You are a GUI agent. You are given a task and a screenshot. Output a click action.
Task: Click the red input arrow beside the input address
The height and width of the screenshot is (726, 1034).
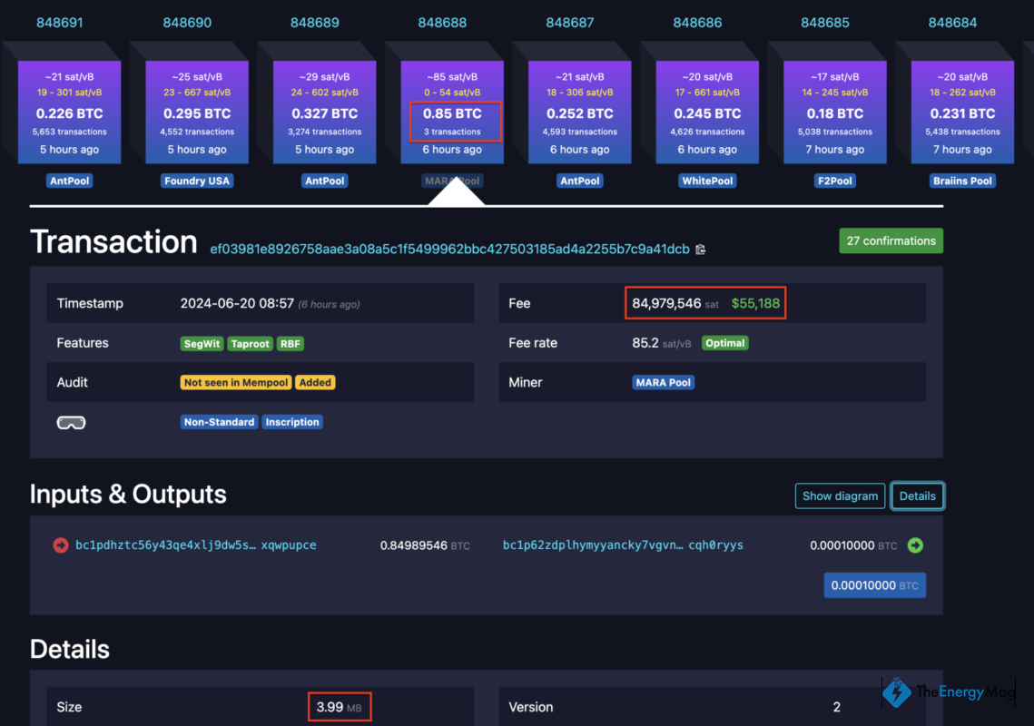60,545
